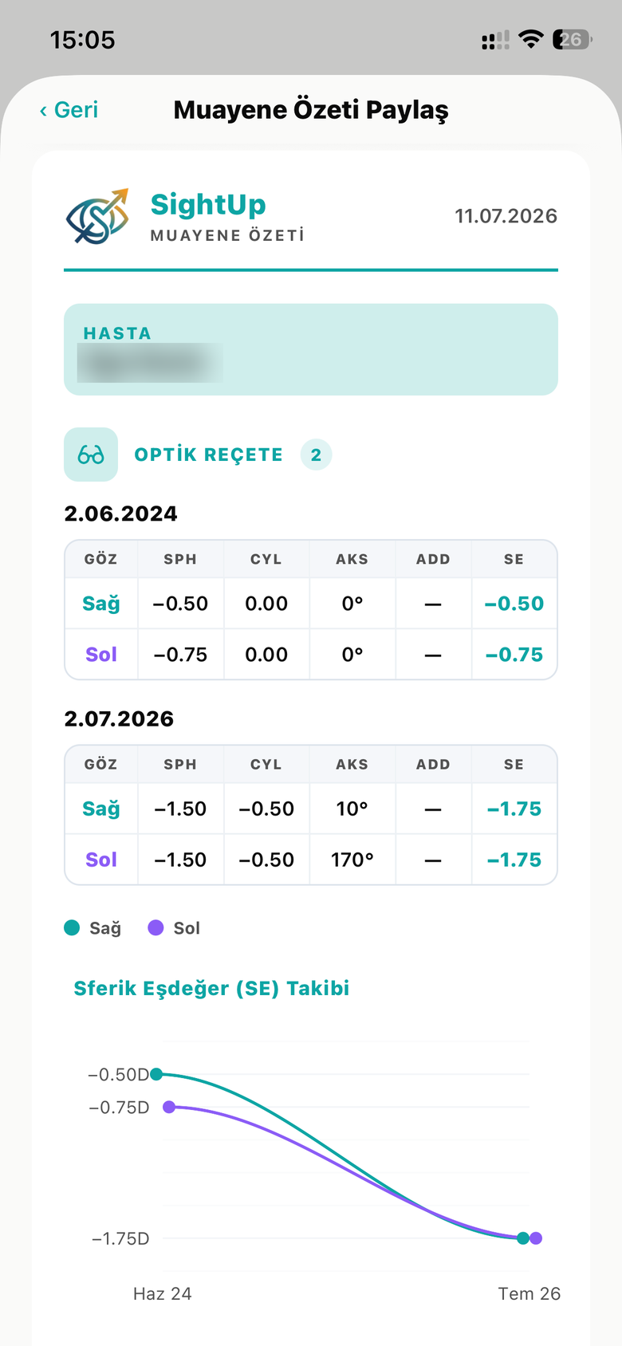Tap the battery indicator icon

click(x=572, y=39)
